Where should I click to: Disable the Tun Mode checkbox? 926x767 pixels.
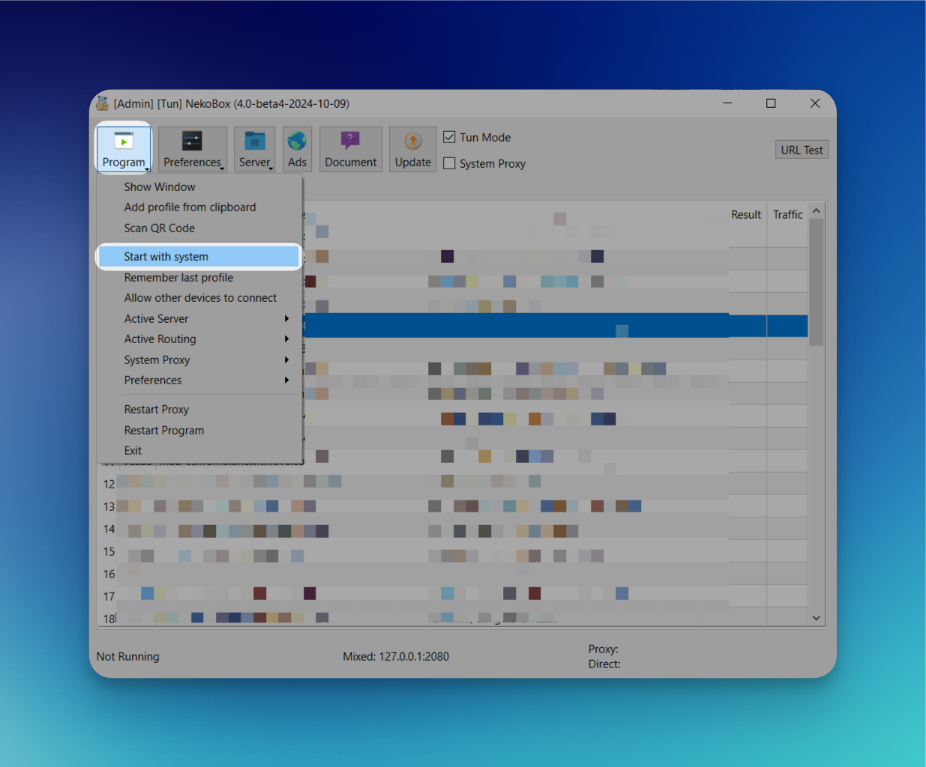click(450, 137)
